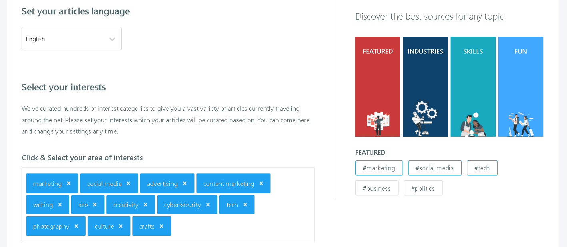Switch to the INDUSTRIES category
This screenshot has height=247, width=567.
(x=425, y=86)
